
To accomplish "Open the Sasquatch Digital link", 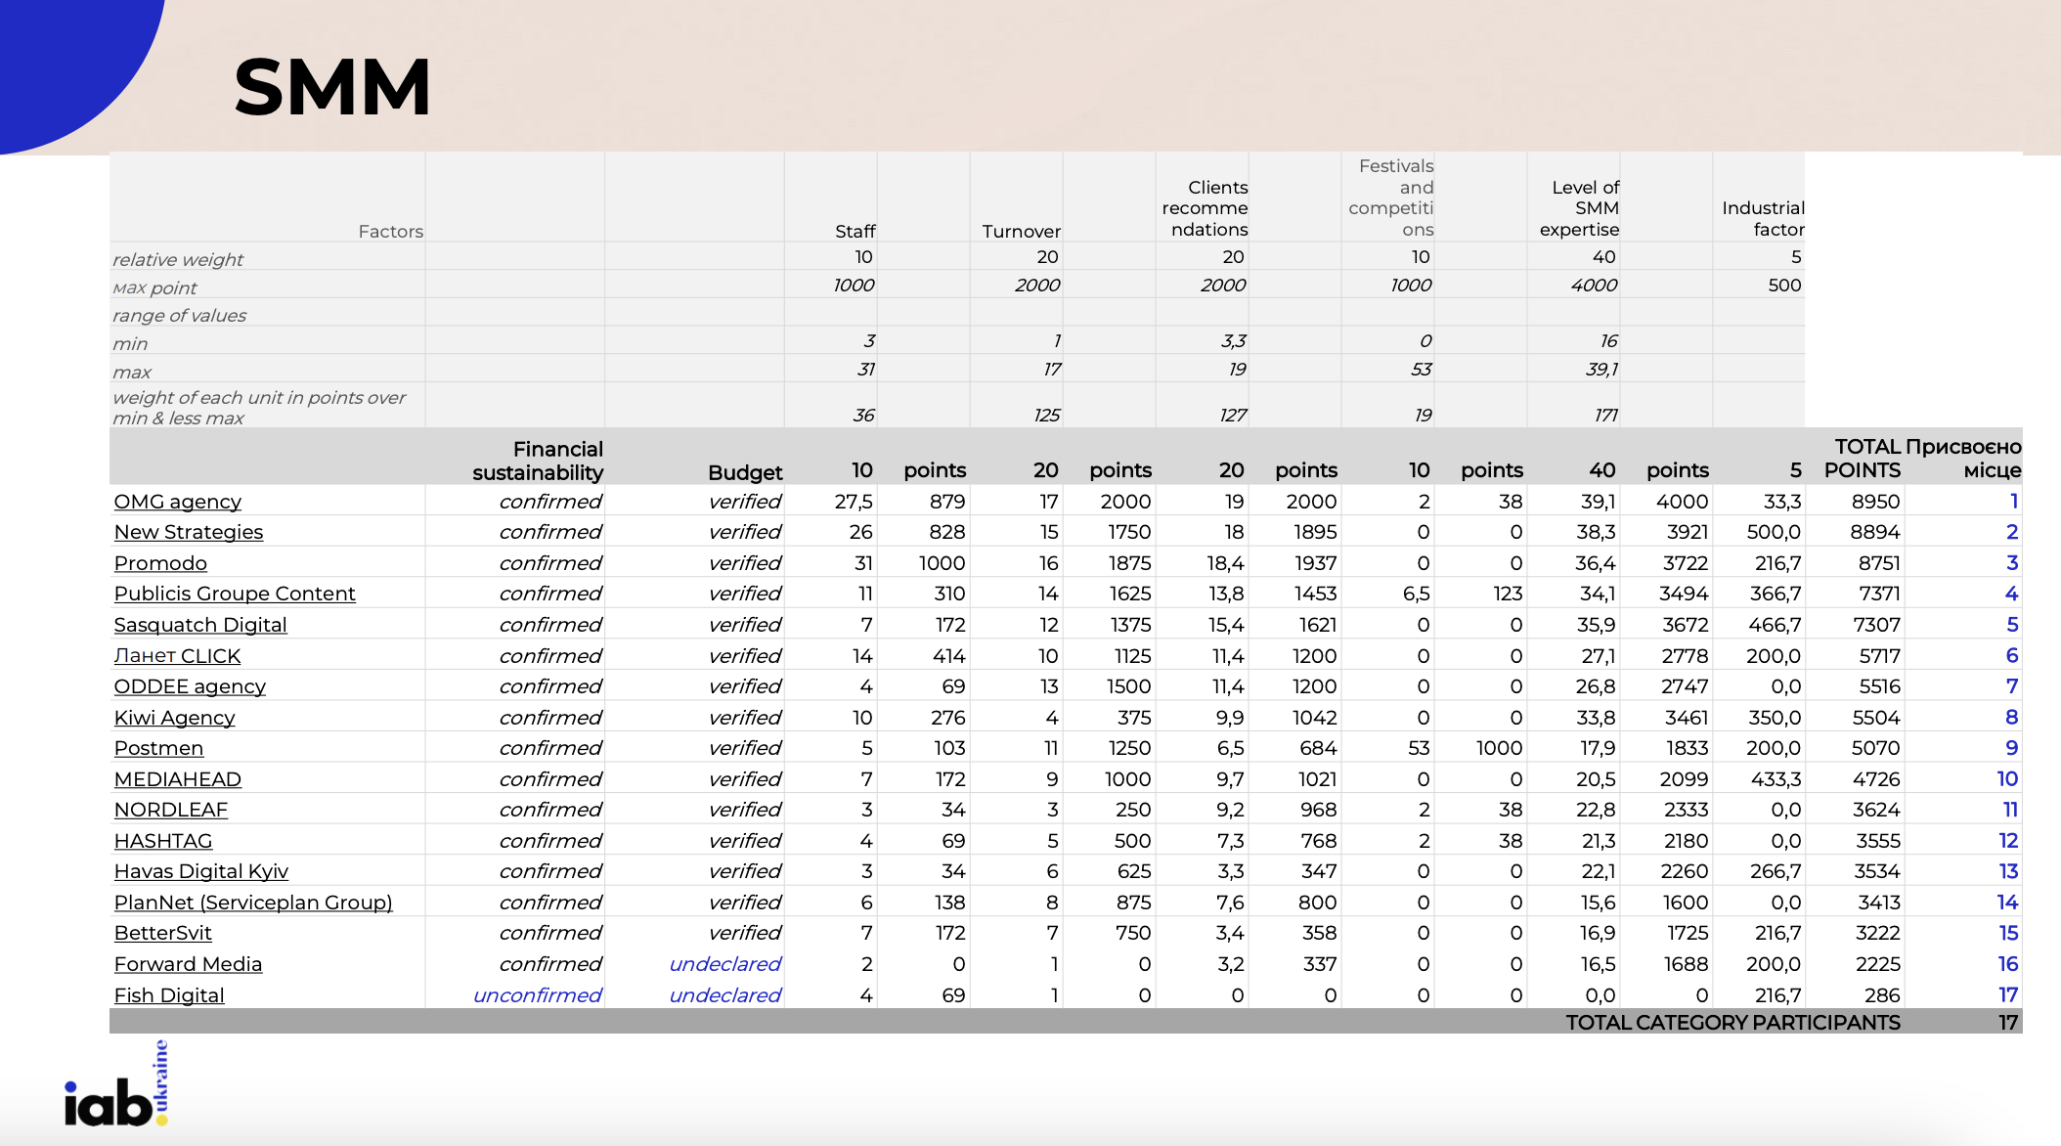I will (x=200, y=625).
